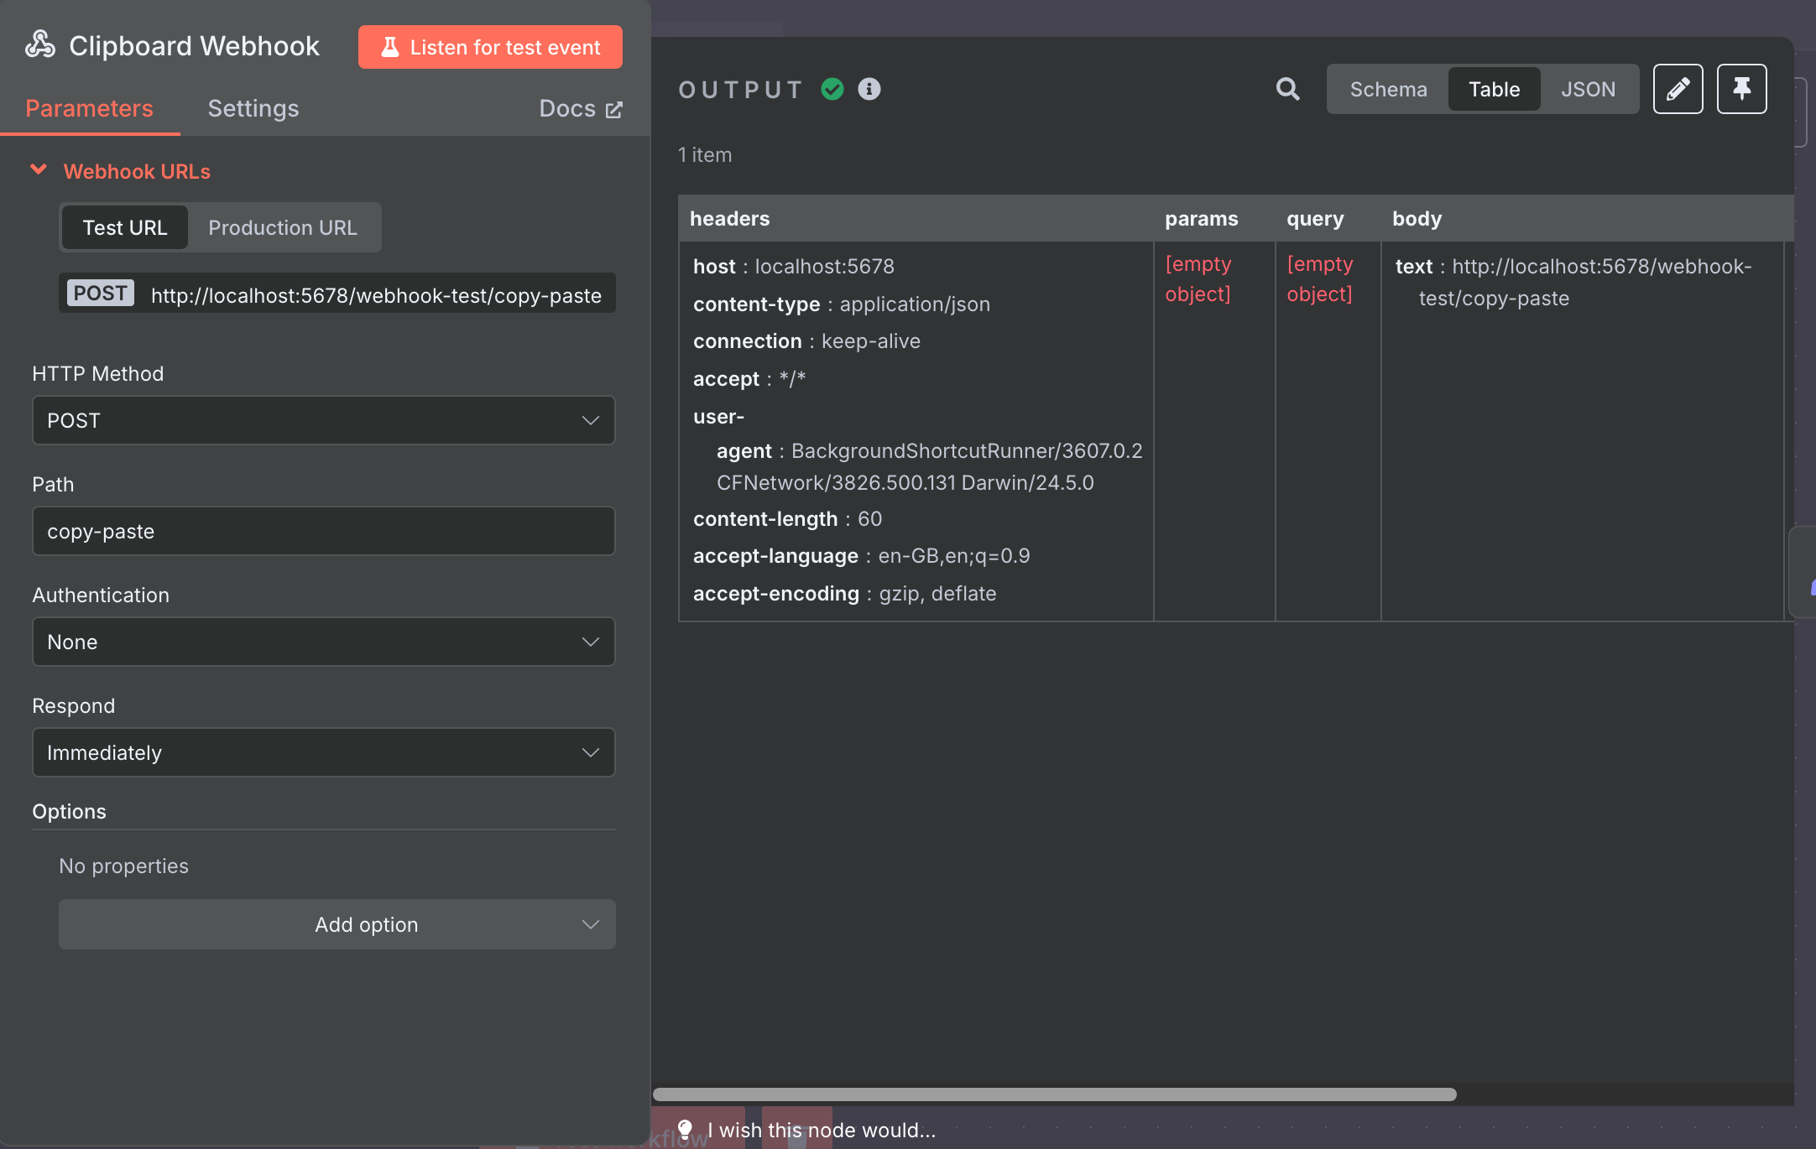The width and height of the screenshot is (1816, 1149).
Task: Click the search icon in output panel
Action: [1287, 89]
